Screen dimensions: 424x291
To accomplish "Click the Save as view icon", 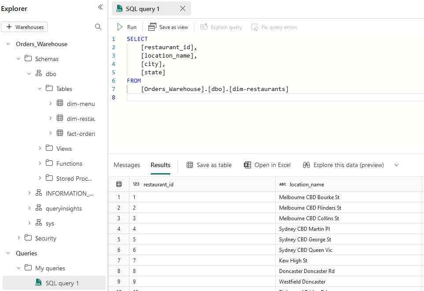I will click(152, 27).
